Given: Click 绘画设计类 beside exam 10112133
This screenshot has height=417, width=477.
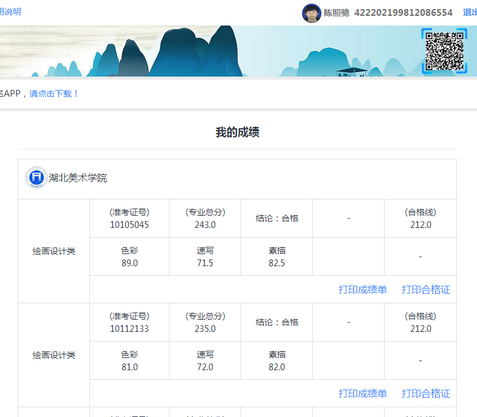Looking at the screenshot, I should [54, 355].
